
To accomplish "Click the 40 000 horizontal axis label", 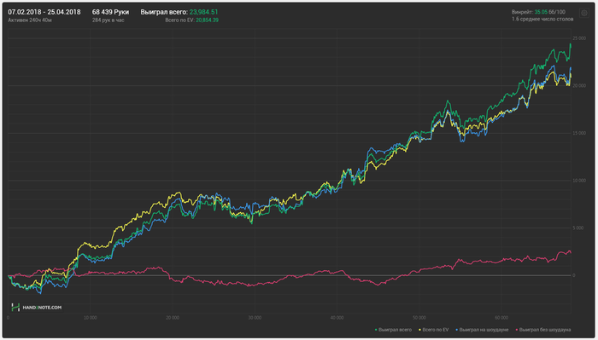I will 337,318.
